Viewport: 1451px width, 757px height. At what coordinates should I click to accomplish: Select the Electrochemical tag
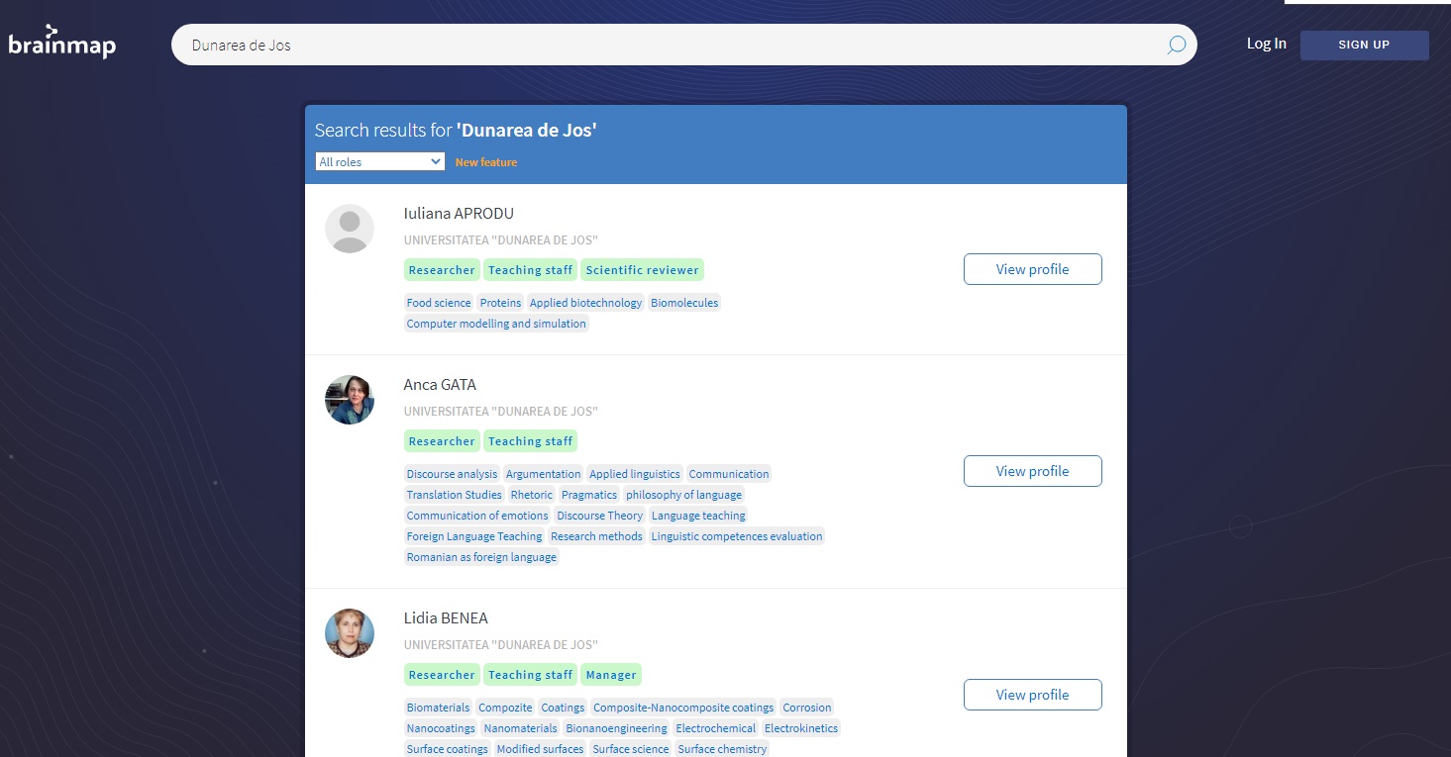coord(716,728)
